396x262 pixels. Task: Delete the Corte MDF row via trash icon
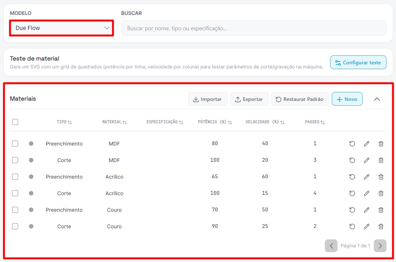(x=381, y=160)
